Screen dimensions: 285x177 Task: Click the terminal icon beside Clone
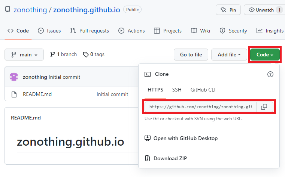(x=148, y=74)
